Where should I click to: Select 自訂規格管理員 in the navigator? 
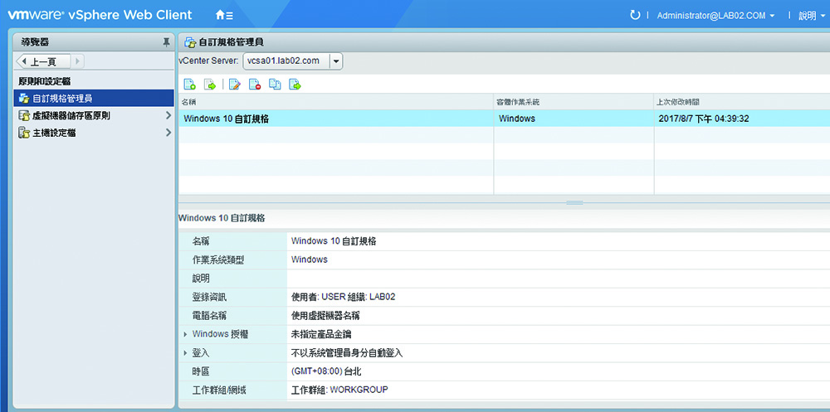pyautogui.click(x=94, y=99)
